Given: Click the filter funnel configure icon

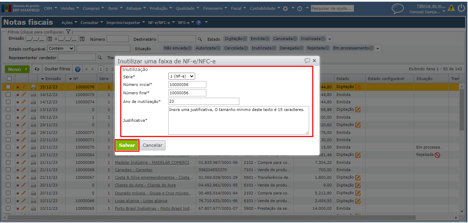Looking at the screenshot, I should (x=69, y=32).
